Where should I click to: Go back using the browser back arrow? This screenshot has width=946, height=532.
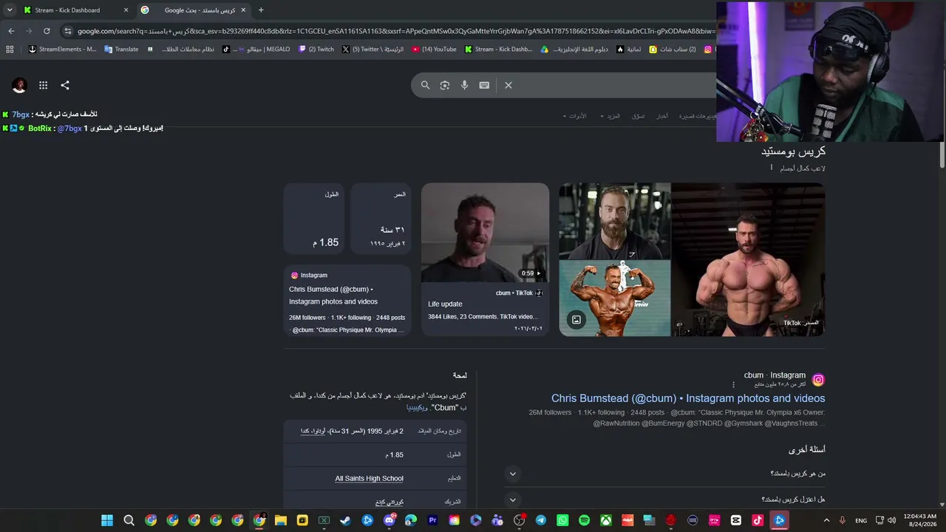tap(11, 31)
